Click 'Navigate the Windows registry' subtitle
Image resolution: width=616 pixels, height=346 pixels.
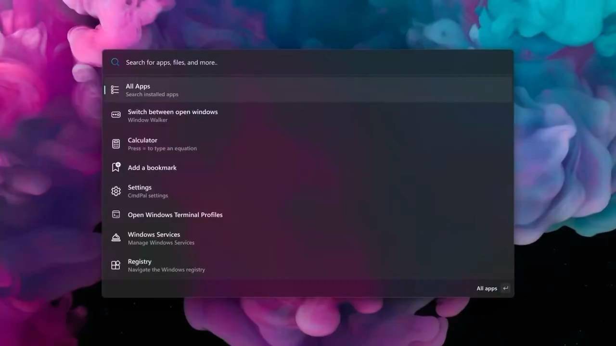pos(167,270)
